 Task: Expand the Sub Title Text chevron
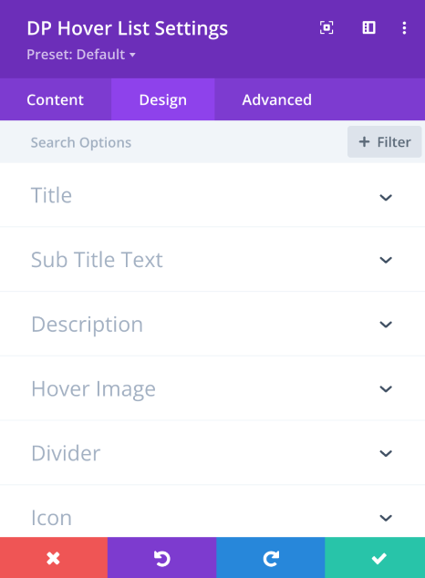pos(386,260)
